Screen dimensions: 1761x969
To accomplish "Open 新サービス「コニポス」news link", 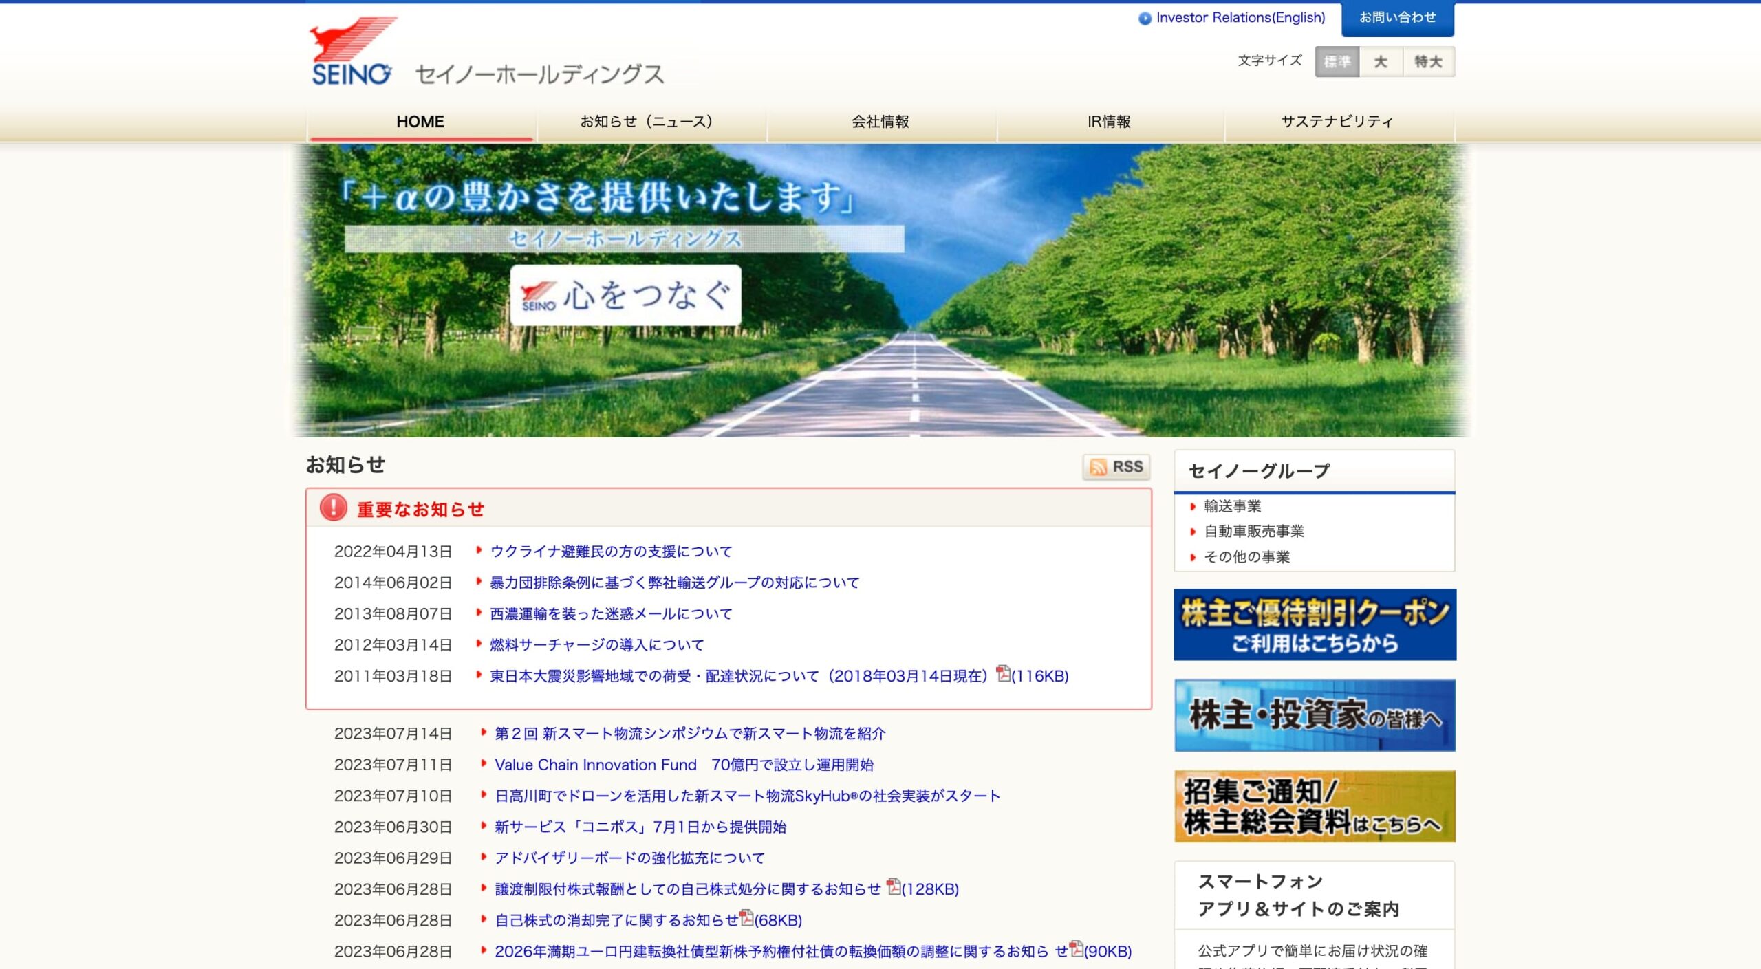I will click(x=640, y=827).
